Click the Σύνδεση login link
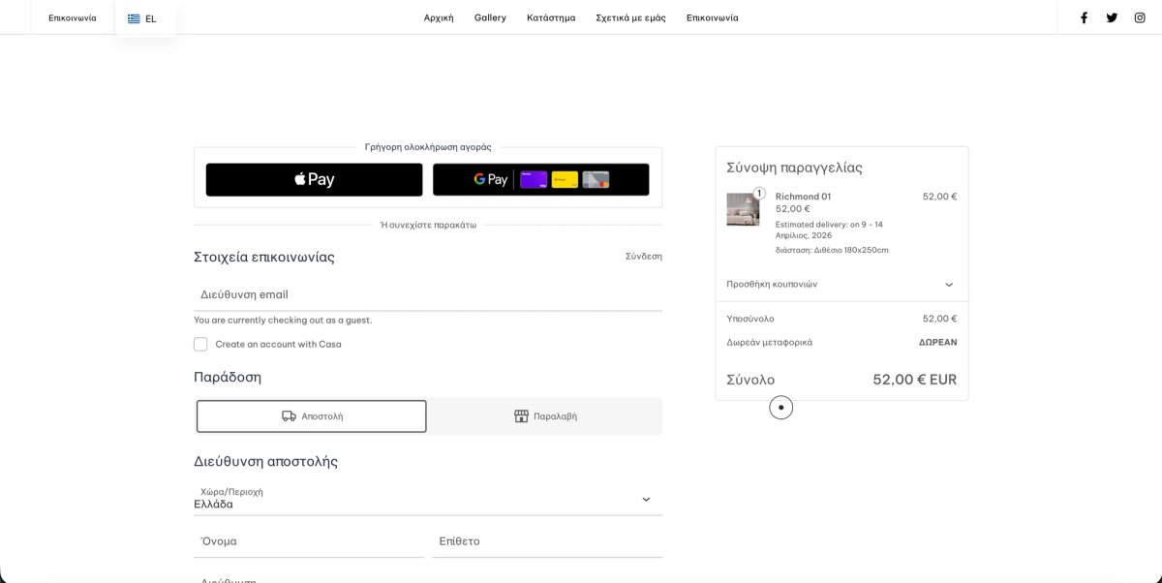The width and height of the screenshot is (1162, 583). tap(644, 257)
